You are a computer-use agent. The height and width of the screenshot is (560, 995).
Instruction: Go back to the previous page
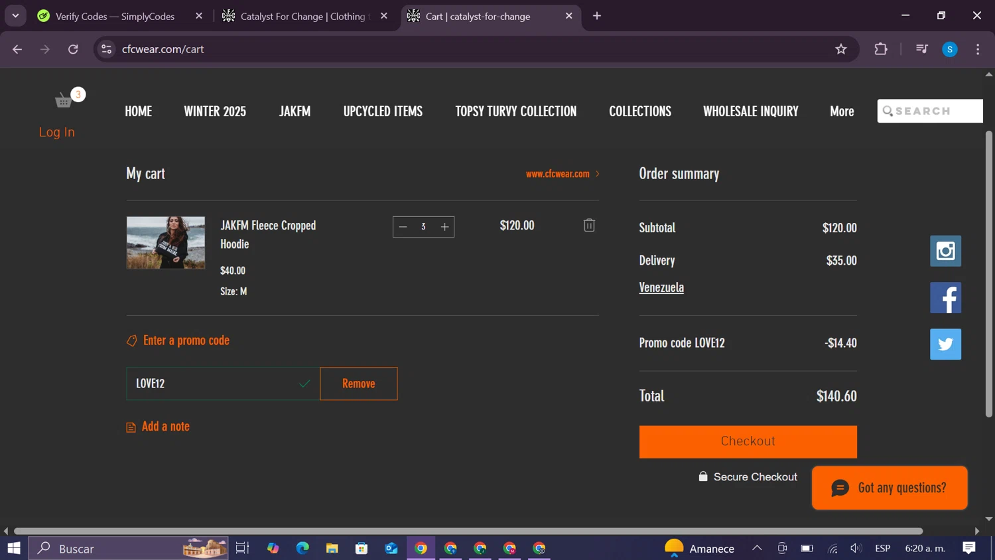pyautogui.click(x=17, y=49)
